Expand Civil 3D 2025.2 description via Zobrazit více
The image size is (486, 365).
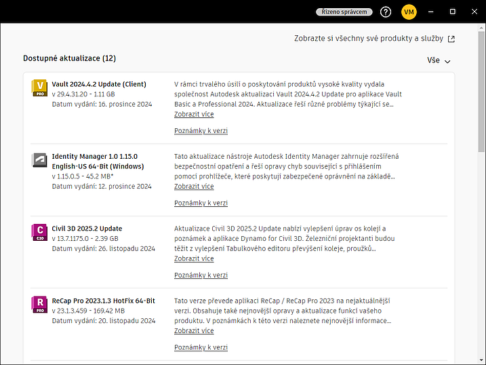[194, 258]
